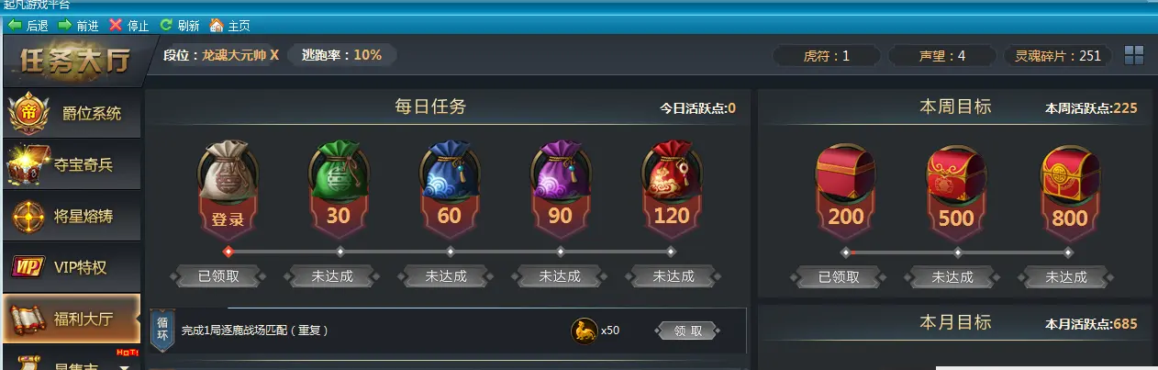This screenshot has width=1158, height=370.
Task: Open the 夺宝奇兵 sidebar tab
Action: point(72,165)
